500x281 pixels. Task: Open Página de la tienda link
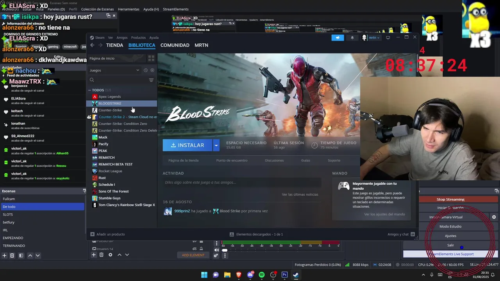point(183,160)
